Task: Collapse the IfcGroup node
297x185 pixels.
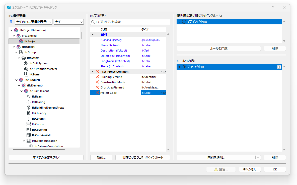Action: click(16, 52)
